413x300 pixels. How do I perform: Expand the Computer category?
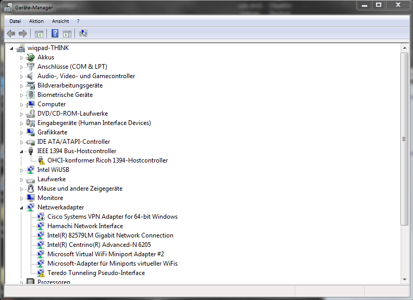pos(21,105)
